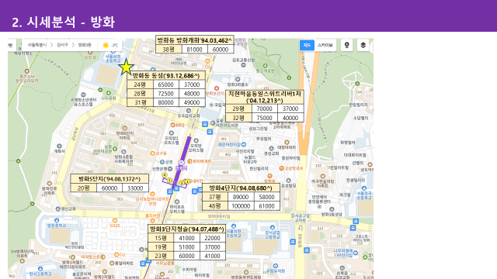The height and width of the screenshot is (279, 497).
Task: Select the header 방화3단지청솔('94.07,488^)
Action: pyautogui.click(x=186, y=229)
